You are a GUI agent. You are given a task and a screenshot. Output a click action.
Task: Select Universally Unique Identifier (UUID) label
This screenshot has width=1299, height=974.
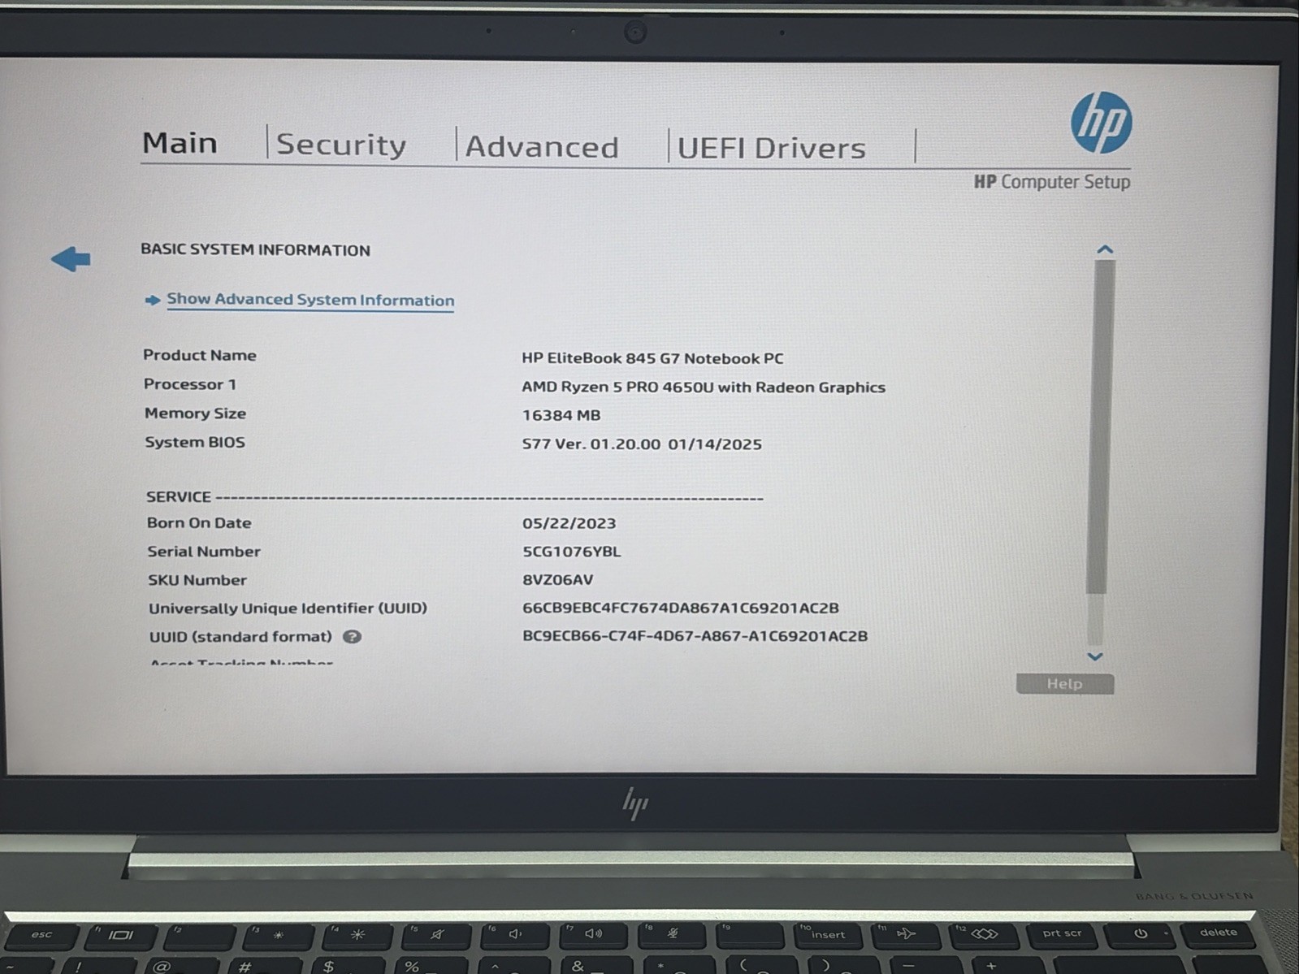[x=288, y=608]
